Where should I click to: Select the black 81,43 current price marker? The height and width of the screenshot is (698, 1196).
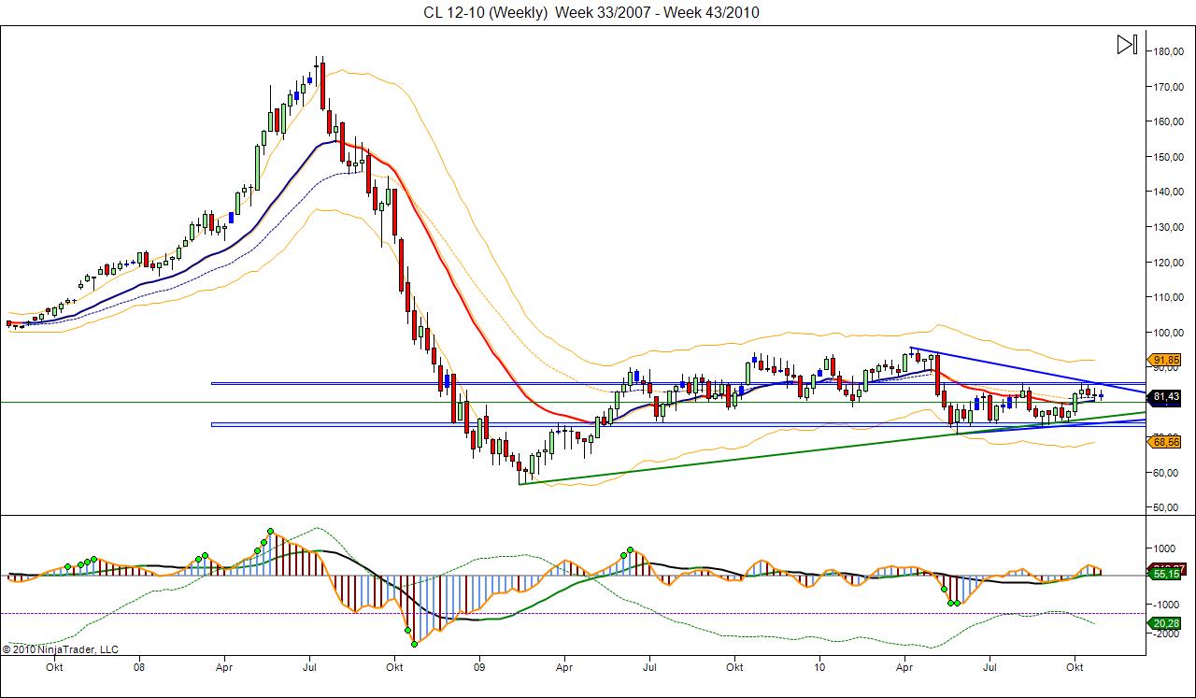pyautogui.click(x=1166, y=397)
